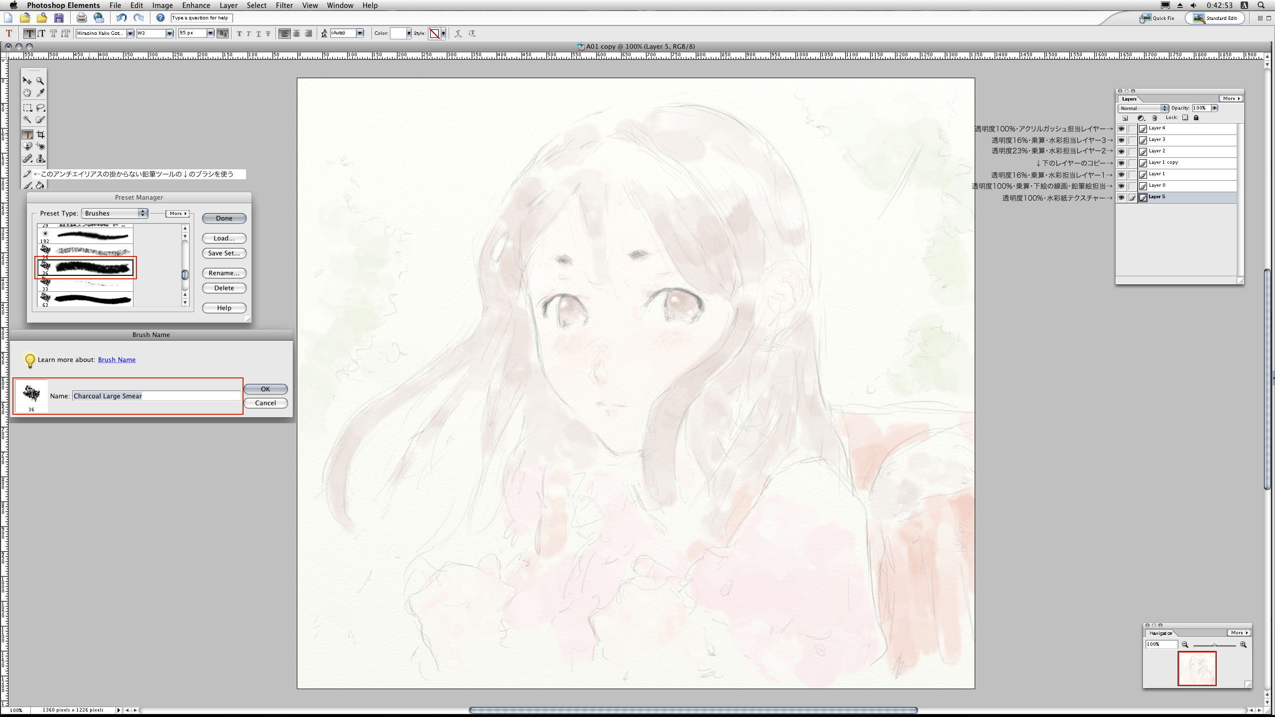Select the Spot Healing Brush tool
This screenshot has width=1275, height=717.
click(27, 159)
